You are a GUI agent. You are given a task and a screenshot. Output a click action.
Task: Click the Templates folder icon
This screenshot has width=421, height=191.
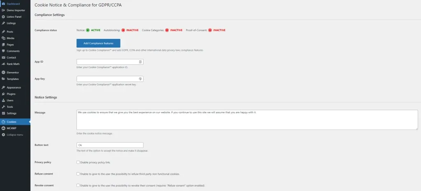click(3, 79)
